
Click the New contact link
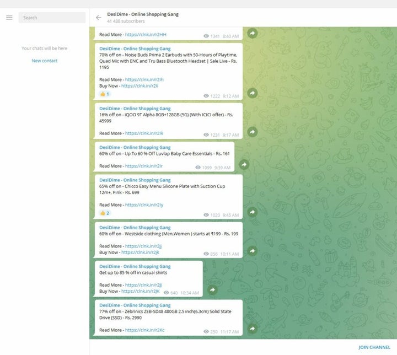click(x=44, y=61)
